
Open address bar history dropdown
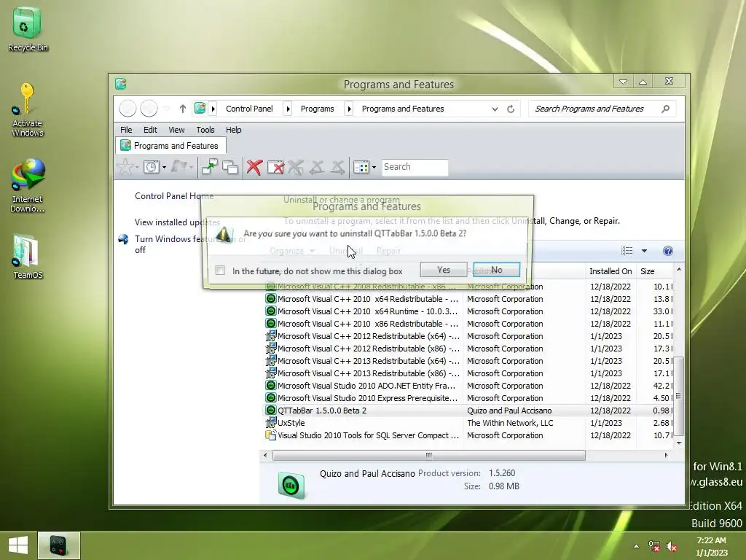495,109
